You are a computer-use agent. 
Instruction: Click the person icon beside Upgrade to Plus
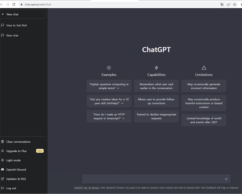point(2,151)
